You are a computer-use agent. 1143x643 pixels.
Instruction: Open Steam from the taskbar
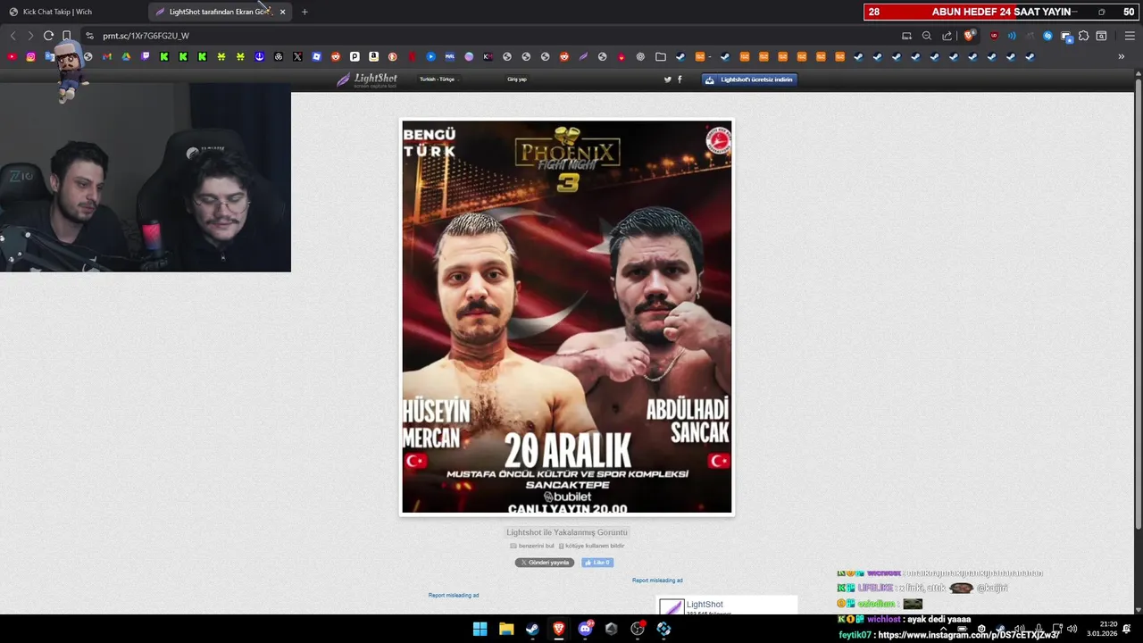click(532, 629)
